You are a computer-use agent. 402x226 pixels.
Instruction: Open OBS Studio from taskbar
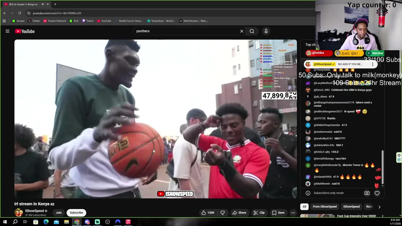click(108, 222)
